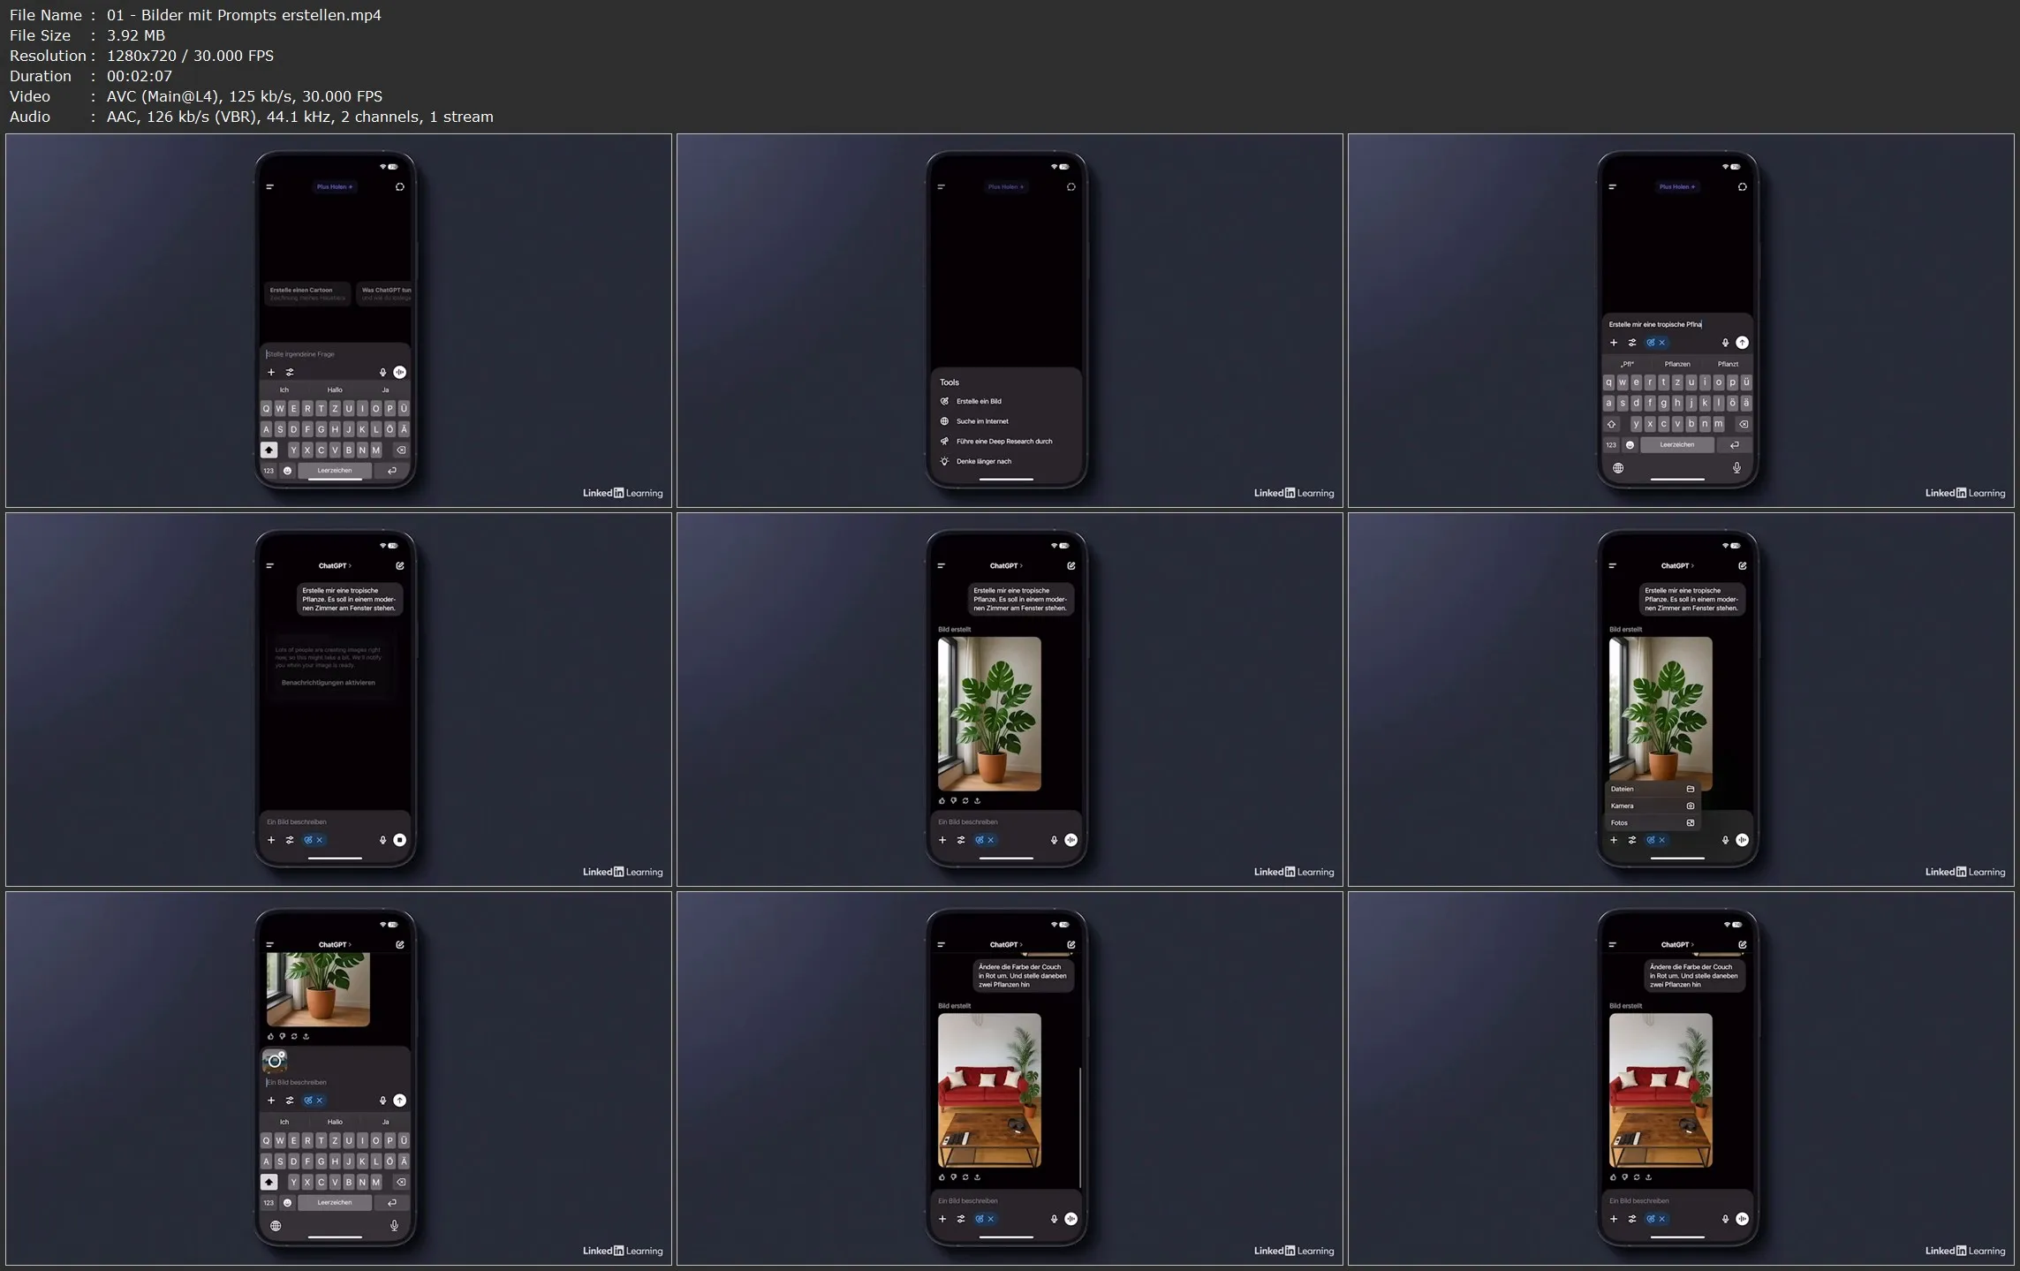This screenshot has width=2020, height=1271.
Task: Stop generation in the "Benachrichtigungen aktivieren" frame
Action: 400,840
